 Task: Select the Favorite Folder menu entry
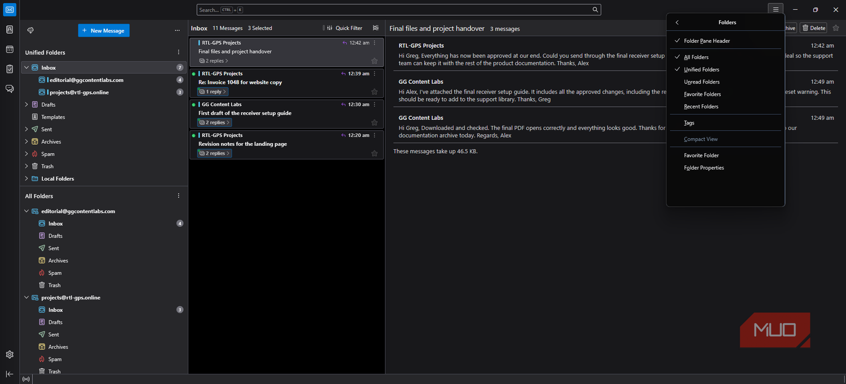725,155
